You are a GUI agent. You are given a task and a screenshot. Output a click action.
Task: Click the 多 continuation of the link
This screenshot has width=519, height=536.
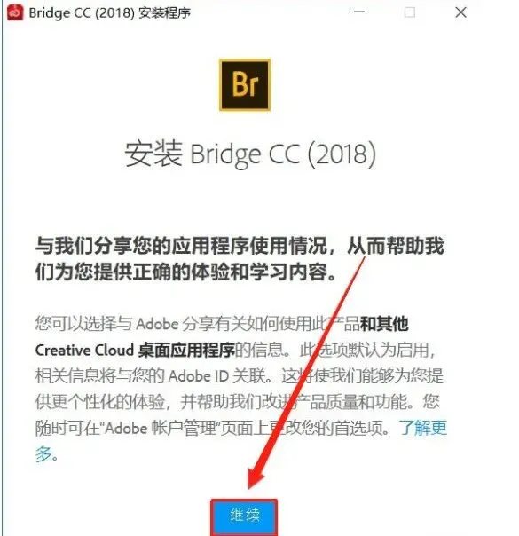pyautogui.click(x=46, y=454)
